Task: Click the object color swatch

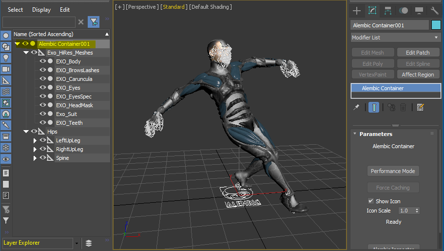Action: 436,25
